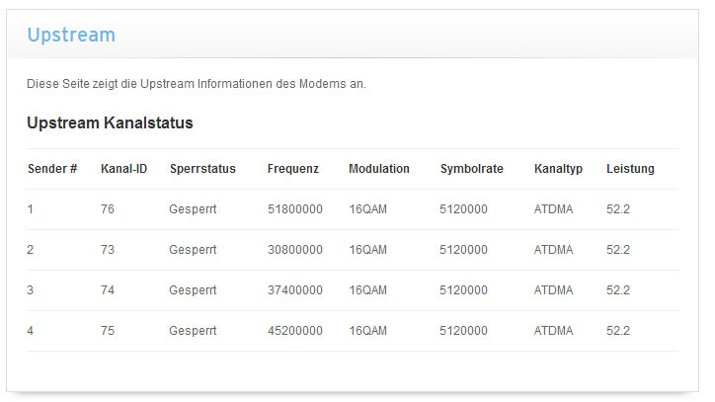
Task: Select the Sperrstatus column header
Action: [202, 169]
